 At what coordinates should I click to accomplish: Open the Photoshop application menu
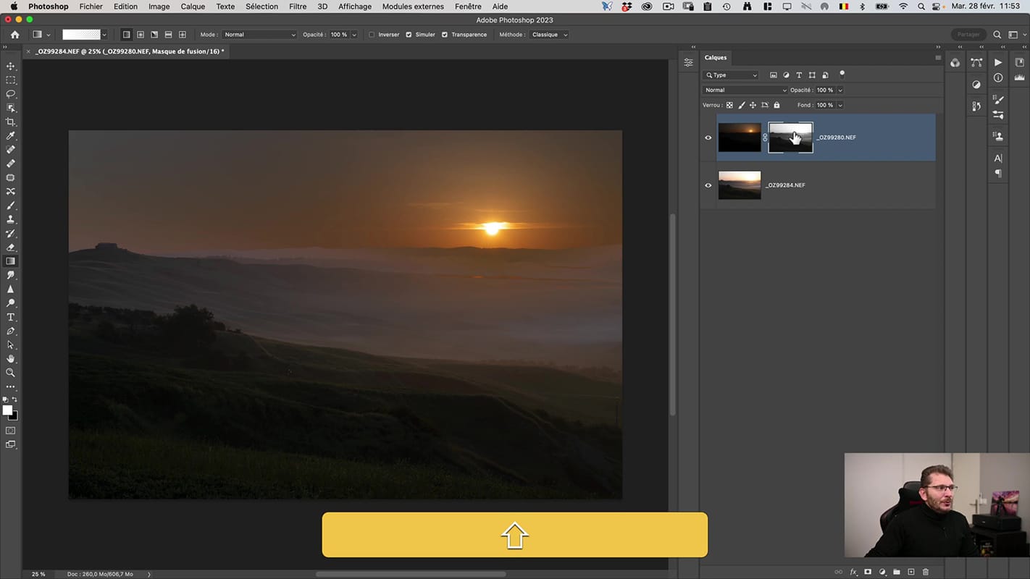click(49, 7)
